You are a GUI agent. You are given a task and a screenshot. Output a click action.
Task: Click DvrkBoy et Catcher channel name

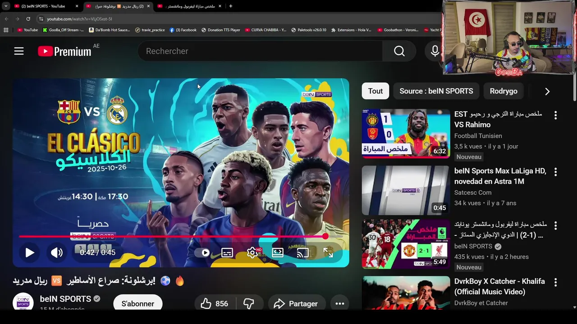481,303
